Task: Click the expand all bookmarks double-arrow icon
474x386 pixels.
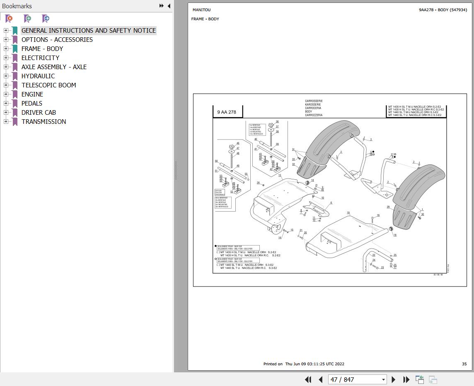Action: (x=162, y=6)
